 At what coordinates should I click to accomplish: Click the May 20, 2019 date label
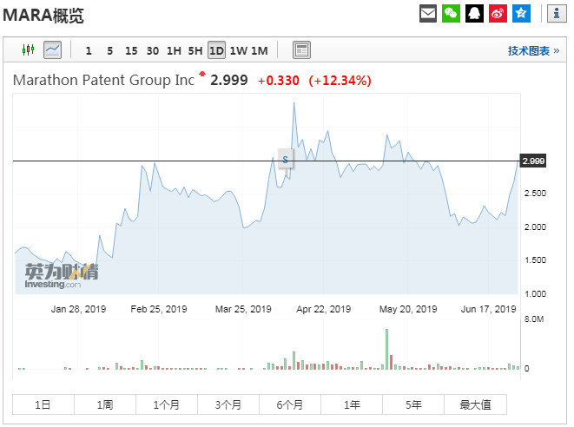coord(408,309)
